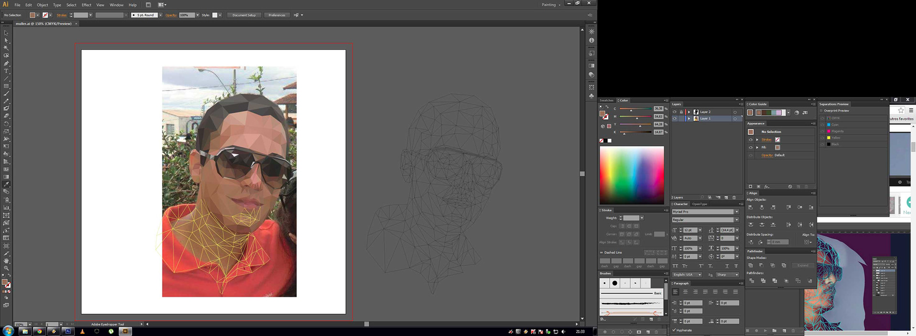Click the Document Setup button
This screenshot has height=336, width=916.
pyautogui.click(x=244, y=15)
